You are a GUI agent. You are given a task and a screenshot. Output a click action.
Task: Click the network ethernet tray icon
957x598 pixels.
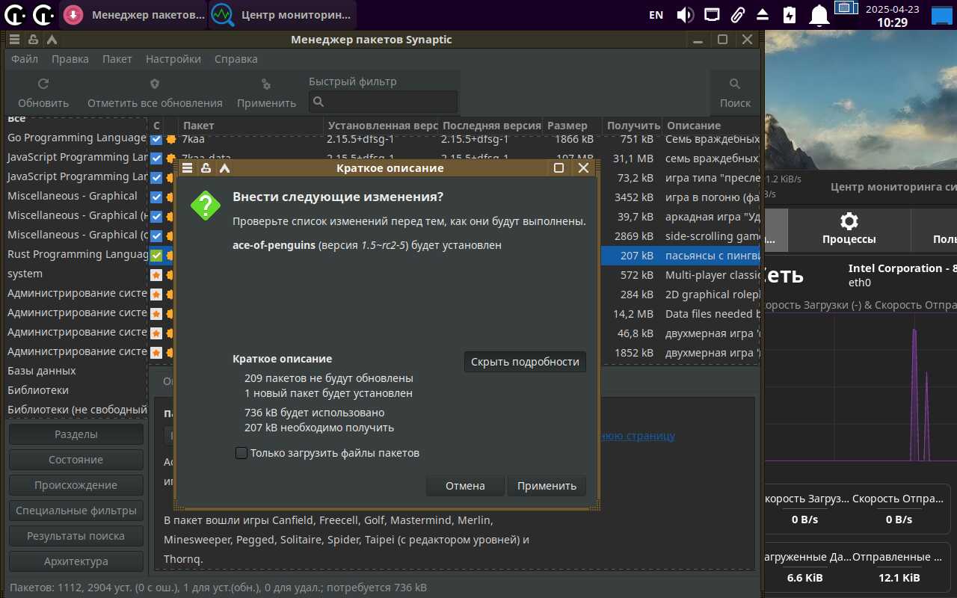(x=712, y=14)
